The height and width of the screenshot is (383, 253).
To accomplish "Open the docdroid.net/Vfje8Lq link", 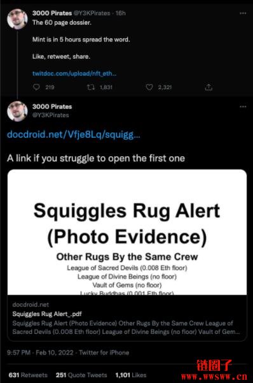I will point(74,134).
